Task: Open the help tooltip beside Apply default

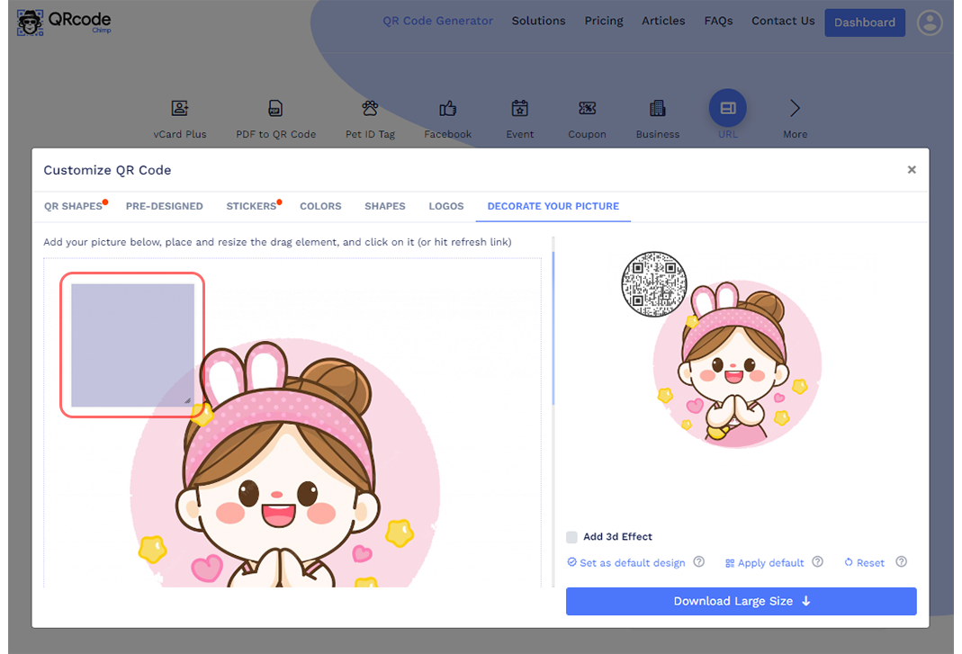Action: click(817, 562)
